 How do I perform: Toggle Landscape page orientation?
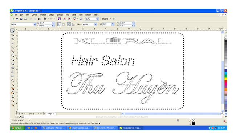click(x=64, y=24)
